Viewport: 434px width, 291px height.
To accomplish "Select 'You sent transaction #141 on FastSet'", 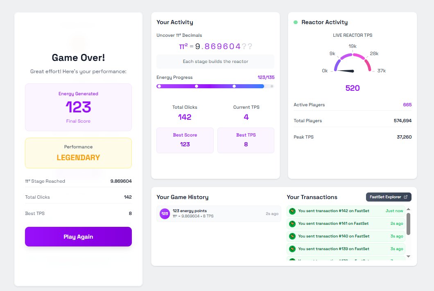I will [346, 224].
